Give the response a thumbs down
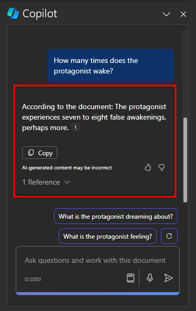Screen dimensions: 196x311 point(161,168)
